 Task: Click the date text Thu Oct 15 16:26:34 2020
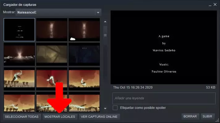133,87
